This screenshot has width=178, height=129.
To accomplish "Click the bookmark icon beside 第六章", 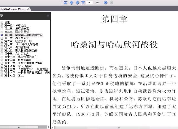I will [1, 41].
